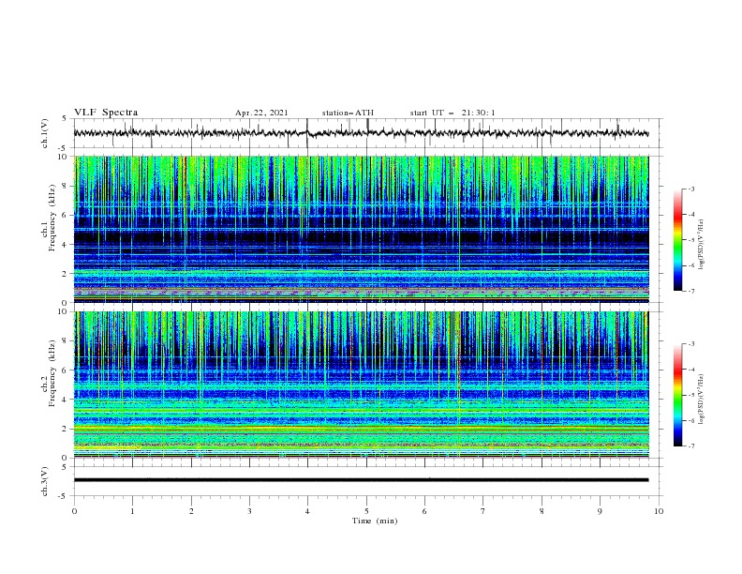Click the "Time (min)" axis label
The image size is (742, 574).
coord(375,521)
